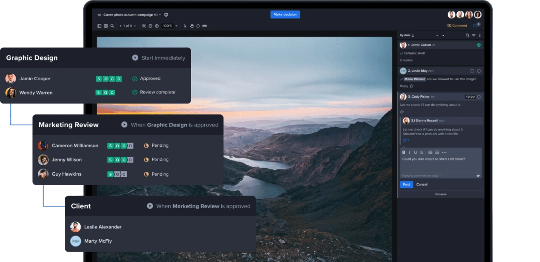The height and width of the screenshot is (262, 540).
Task: Select the hand pan tool
Action: pos(192,26)
